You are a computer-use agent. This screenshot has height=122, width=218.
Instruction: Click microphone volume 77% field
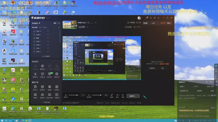click(x=83, y=95)
